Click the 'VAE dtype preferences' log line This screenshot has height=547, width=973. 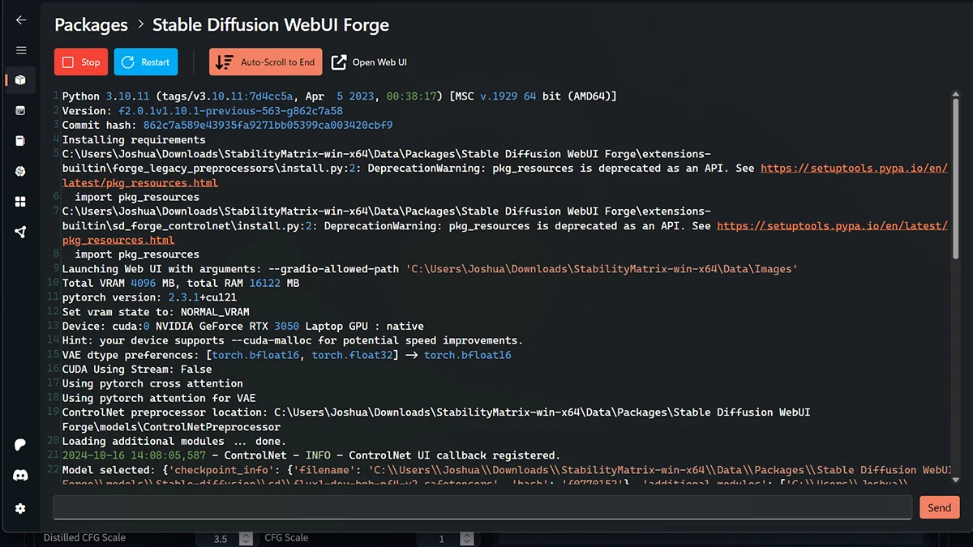pos(287,355)
